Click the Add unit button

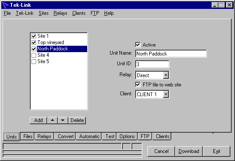point(38,120)
